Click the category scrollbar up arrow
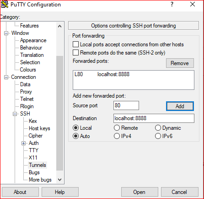 point(60,26)
